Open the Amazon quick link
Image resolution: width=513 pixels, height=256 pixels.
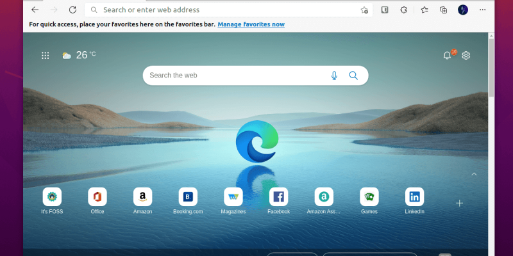coord(142,200)
